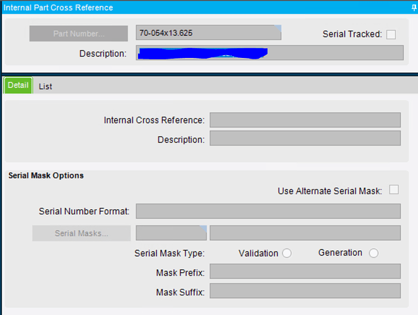Enable Use Alternate Serial Mask checkbox
The image size is (418, 315).
394,190
